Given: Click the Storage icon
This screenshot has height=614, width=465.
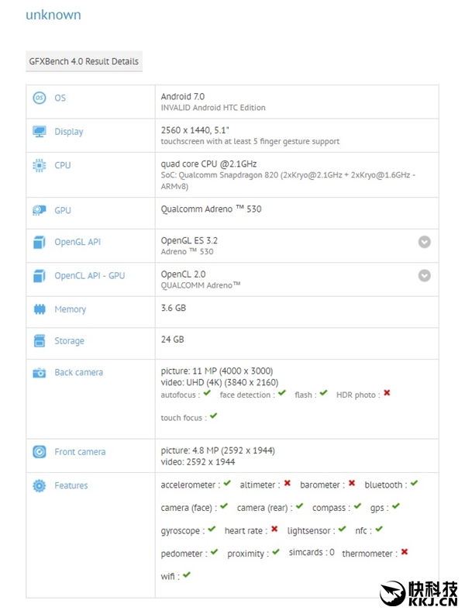Looking at the screenshot, I should pyautogui.click(x=39, y=341).
